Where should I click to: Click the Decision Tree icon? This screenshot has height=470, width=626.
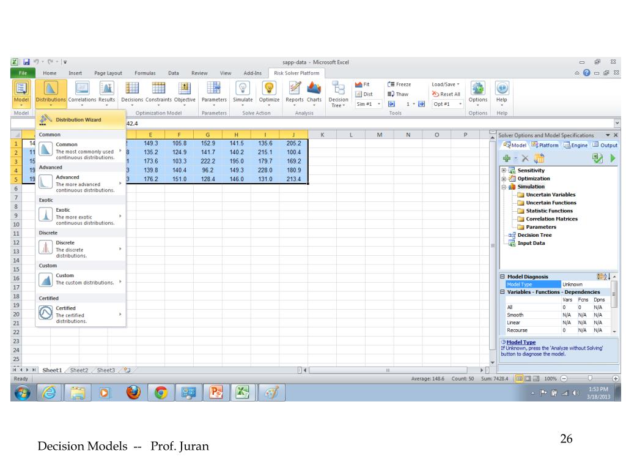pyautogui.click(x=338, y=88)
